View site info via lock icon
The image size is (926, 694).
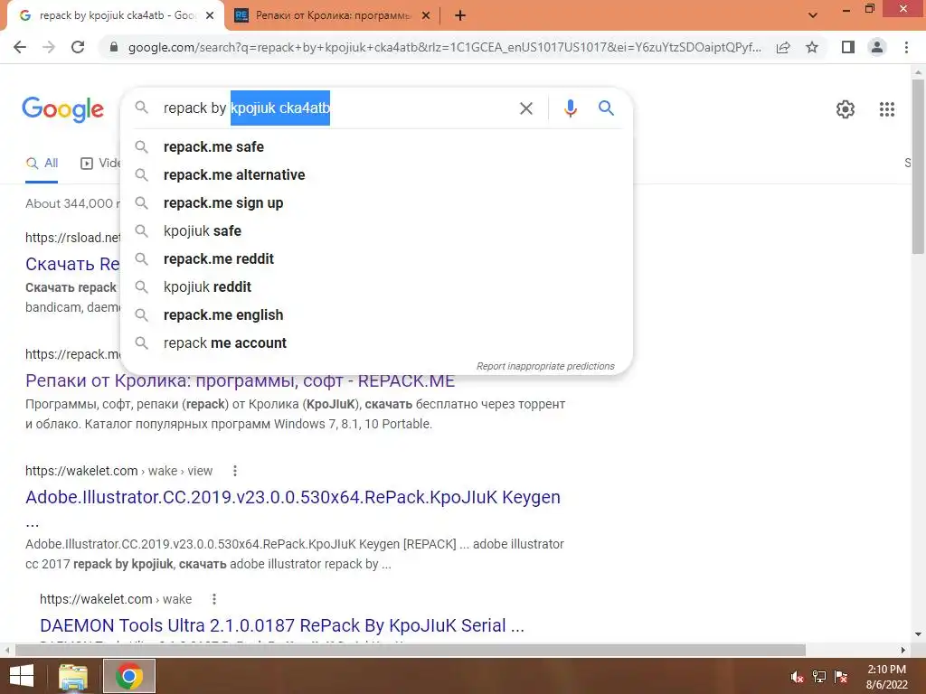(x=114, y=47)
